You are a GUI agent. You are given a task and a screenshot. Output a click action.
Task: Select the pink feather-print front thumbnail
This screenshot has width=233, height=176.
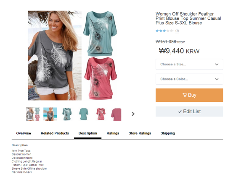pos(101,114)
